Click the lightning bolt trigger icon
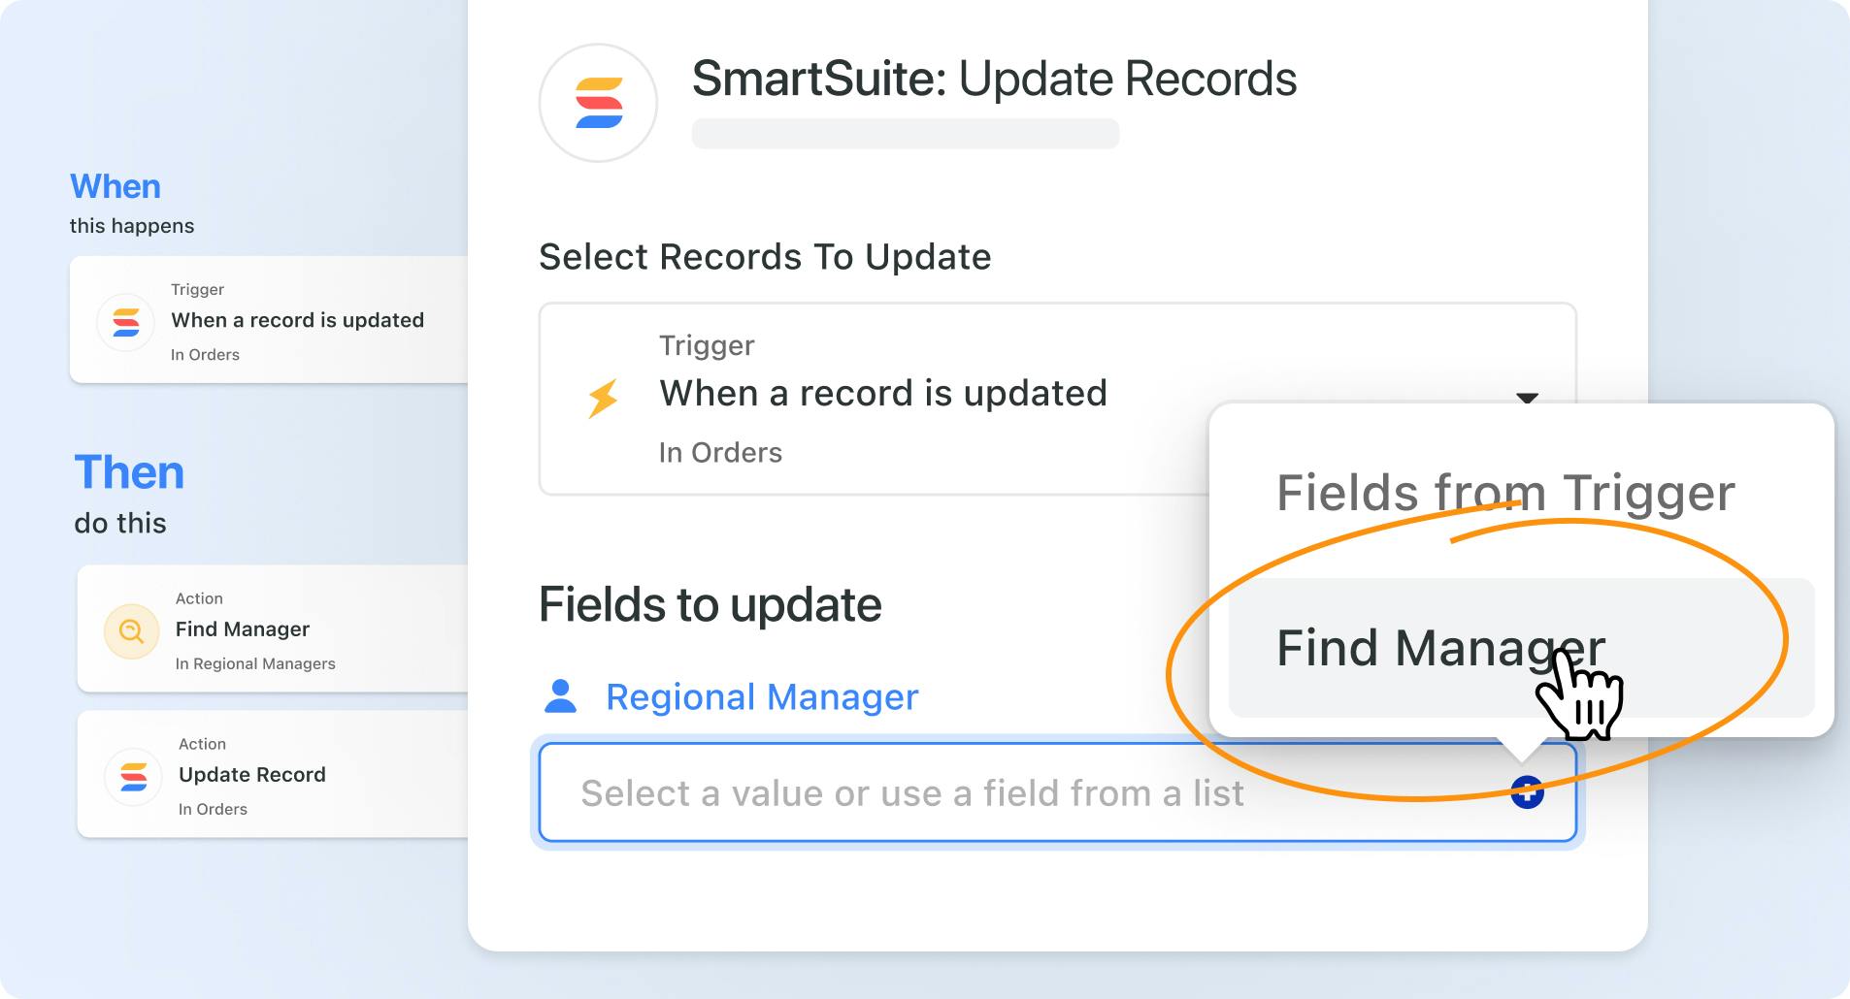The image size is (1850, 999). pyautogui.click(x=603, y=398)
